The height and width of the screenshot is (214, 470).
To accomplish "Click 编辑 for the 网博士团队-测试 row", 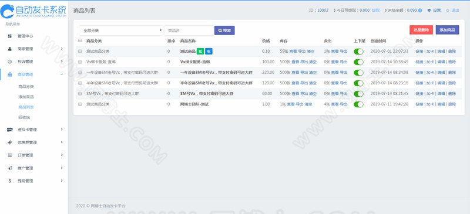I will click(441, 104).
